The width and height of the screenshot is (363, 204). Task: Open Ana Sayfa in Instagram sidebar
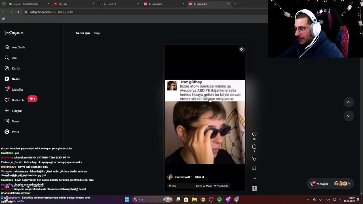click(15, 47)
